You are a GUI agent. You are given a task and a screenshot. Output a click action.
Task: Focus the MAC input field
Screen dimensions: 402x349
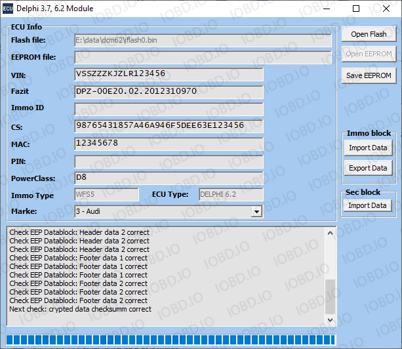(x=169, y=143)
